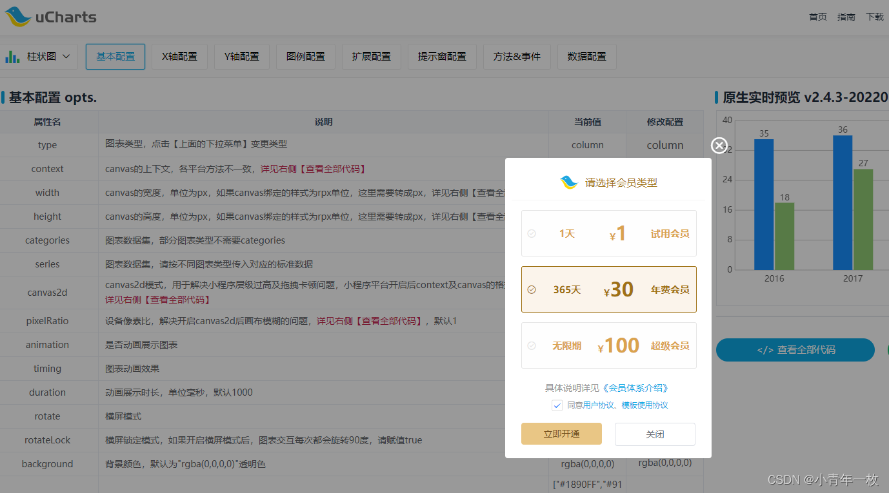
Task: Click the 'animation' property name cell
Action: pyautogui.click(x=47, y=345)
